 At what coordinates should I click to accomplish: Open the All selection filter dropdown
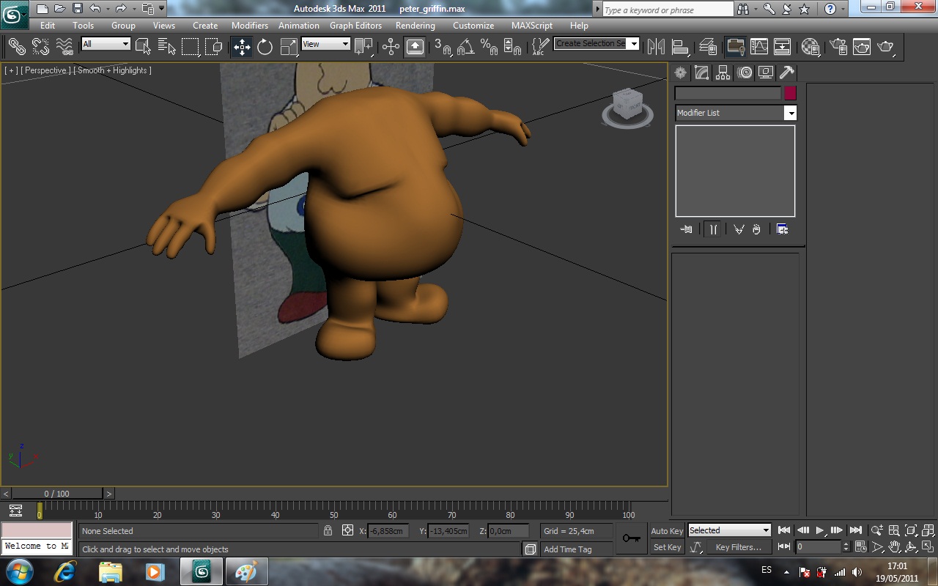106,44
